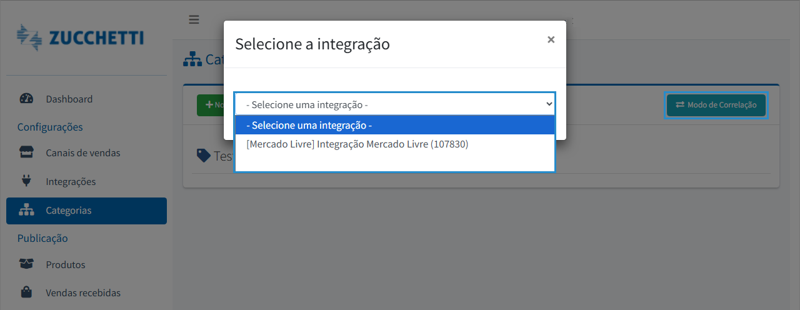Screen dimensions: 800x310
Task: Click the Dashboard gauge icon
Action: pos(26,99)
